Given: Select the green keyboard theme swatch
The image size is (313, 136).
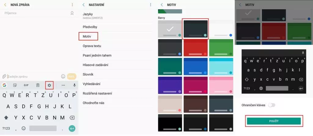Looking at the screenshot, I should point(221,48).
